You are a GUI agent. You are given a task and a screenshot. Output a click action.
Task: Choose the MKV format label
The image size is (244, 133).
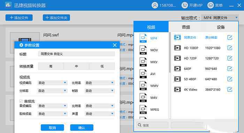pos(154,62)
